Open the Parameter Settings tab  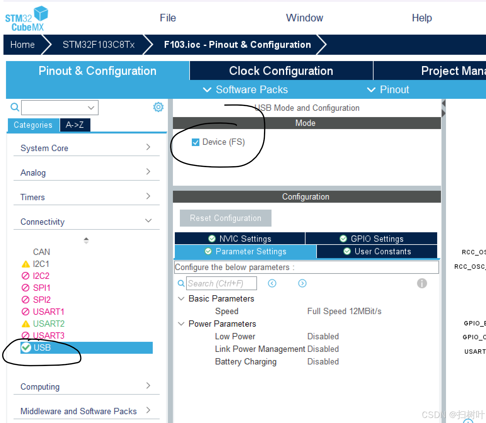tap(245, 251)
